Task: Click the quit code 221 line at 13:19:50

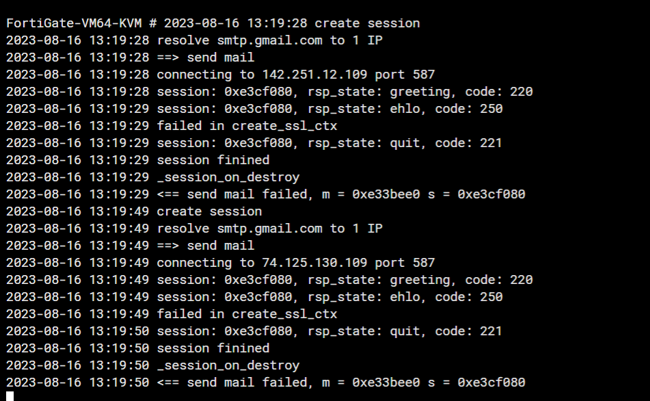Action: (x=329, y=331)
